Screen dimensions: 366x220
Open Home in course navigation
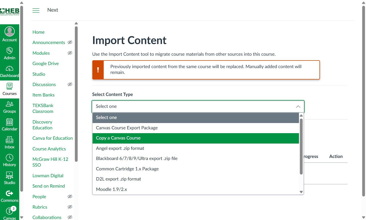(x=38, y=32)
